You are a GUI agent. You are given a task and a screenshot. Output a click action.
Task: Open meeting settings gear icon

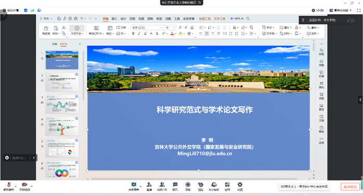pos(240,187)
